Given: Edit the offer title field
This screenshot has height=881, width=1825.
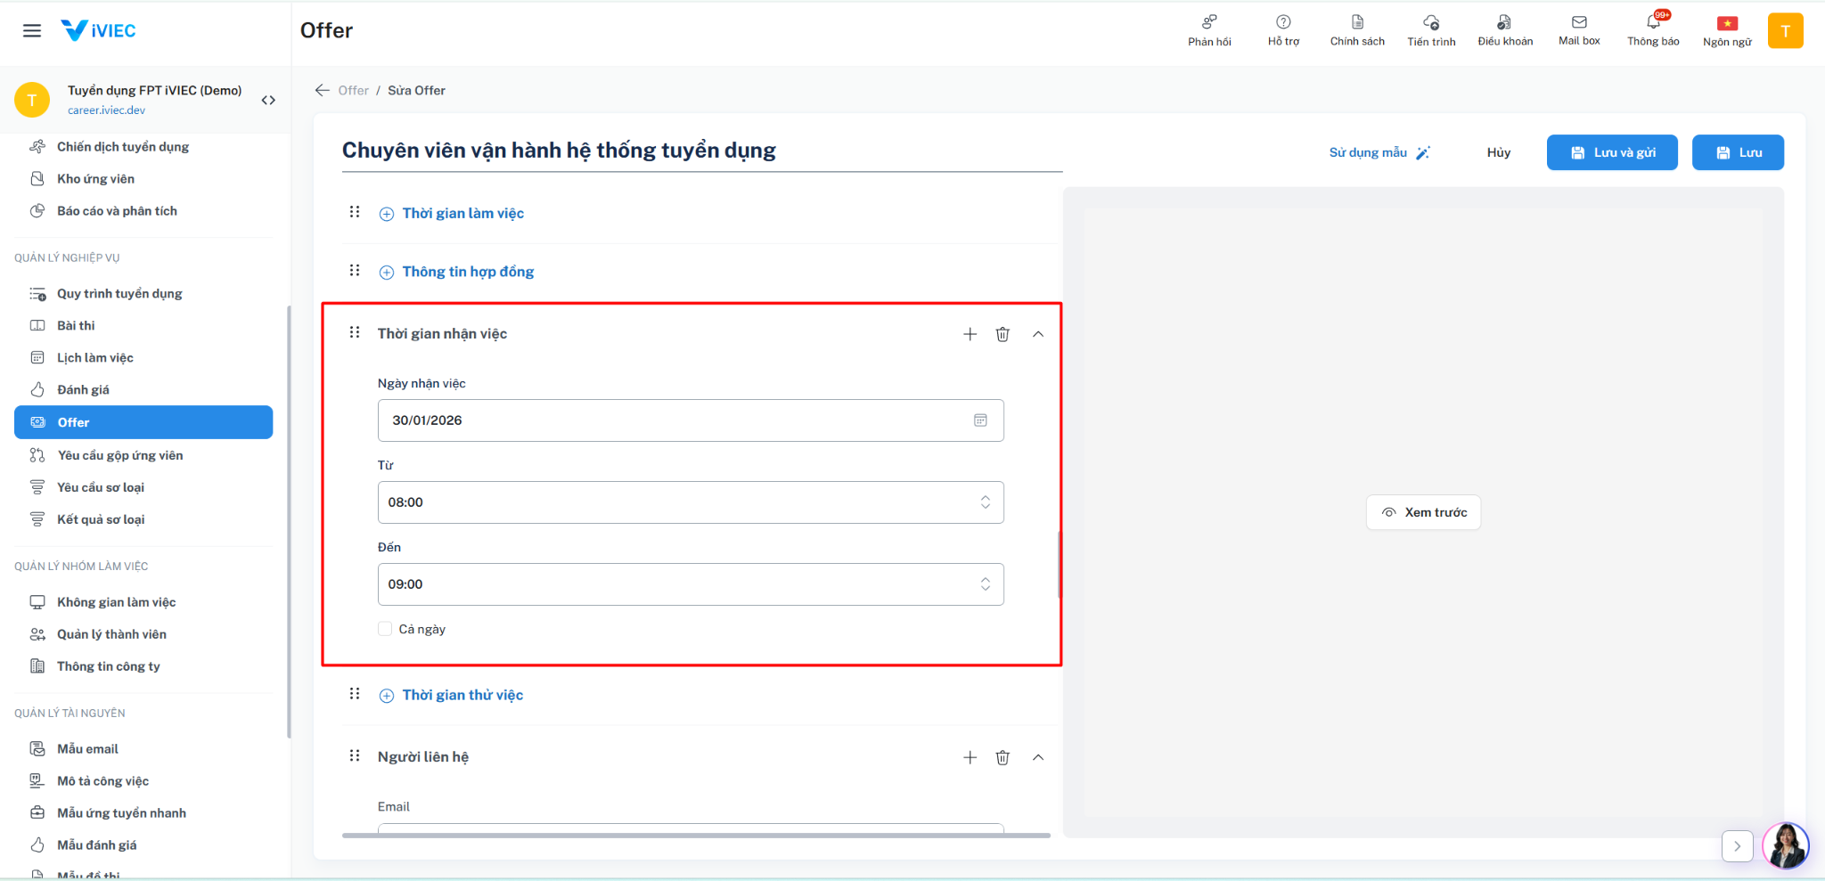Looking at the screenshot, I should point(702,151).
